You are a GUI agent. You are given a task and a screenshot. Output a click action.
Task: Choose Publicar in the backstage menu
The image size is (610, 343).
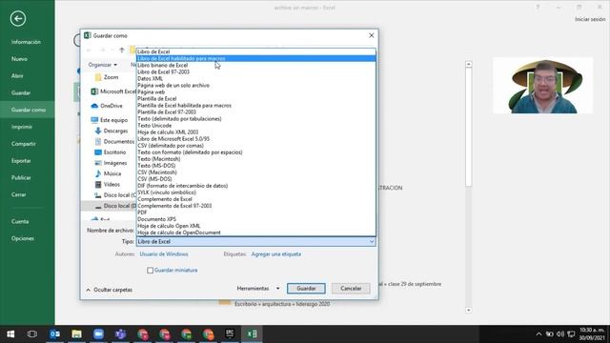21,178
